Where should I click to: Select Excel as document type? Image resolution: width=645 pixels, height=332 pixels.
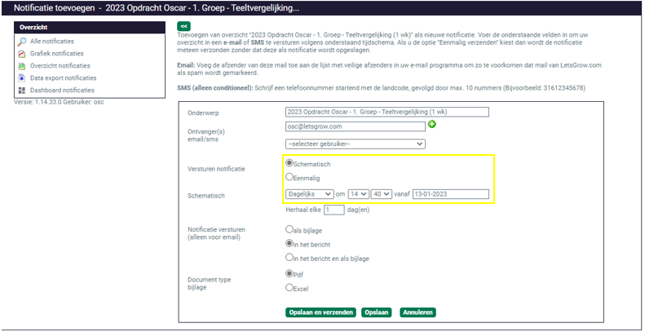click(x=289, y=288)
